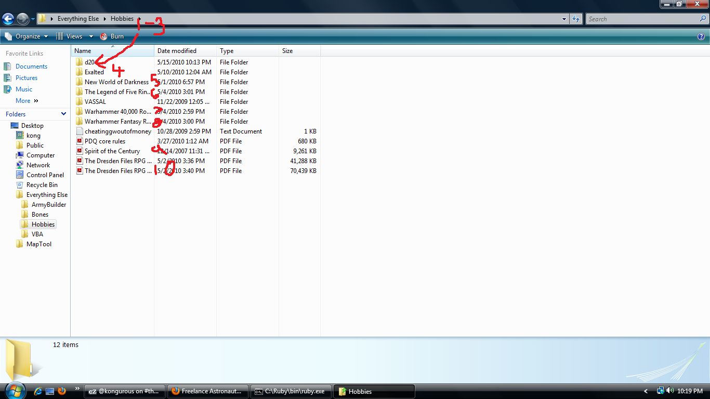Select the cheatinggwoutofmoney text document icon
The image size is (710, 399).
[79, 131]
